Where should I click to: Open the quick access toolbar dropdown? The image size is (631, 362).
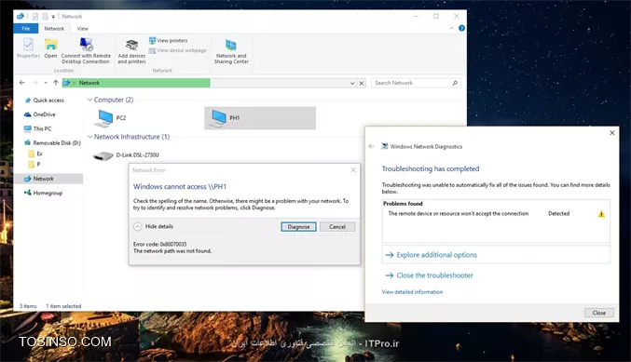point(53,17)
